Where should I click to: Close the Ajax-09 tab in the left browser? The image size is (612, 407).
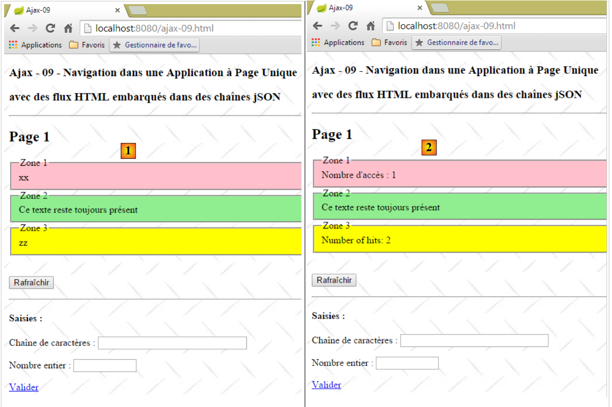click(x=117, y=10)
